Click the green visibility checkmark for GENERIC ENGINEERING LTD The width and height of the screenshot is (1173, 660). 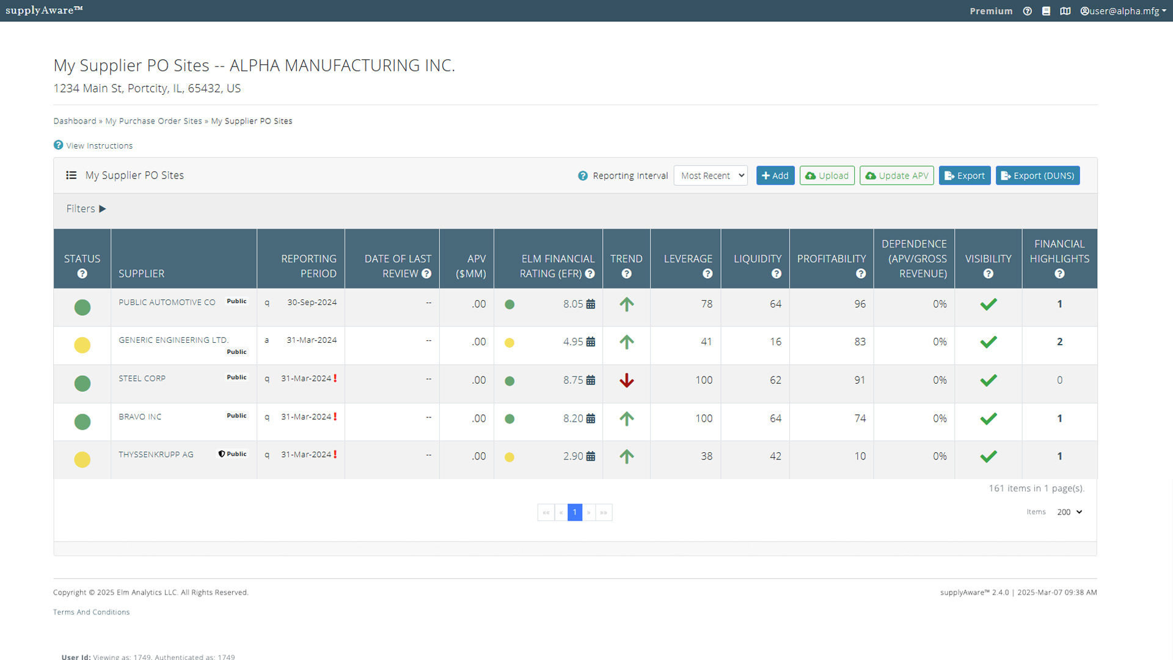coord(988,342)
